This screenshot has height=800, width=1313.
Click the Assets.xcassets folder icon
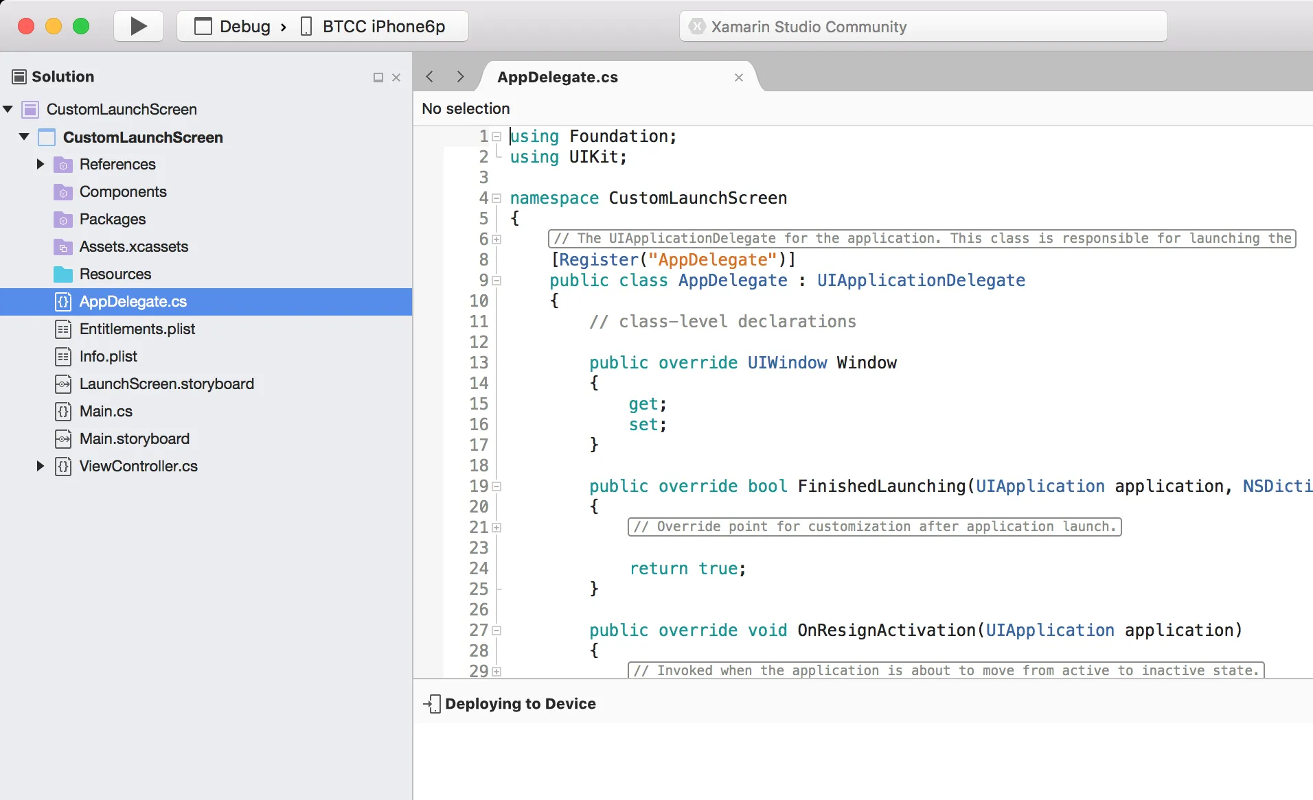click(x=63, y=247)
